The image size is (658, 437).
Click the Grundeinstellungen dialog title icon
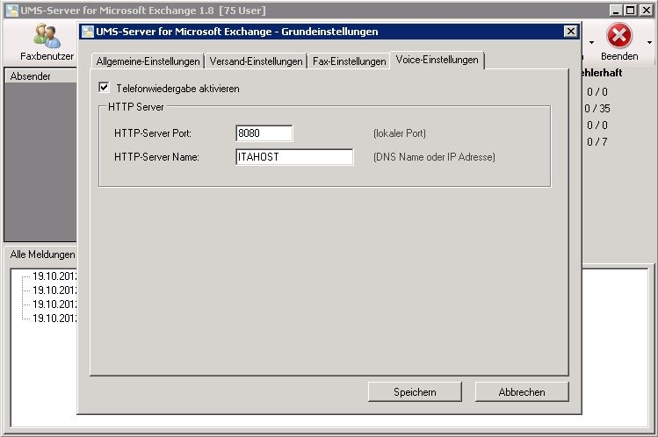pyautogui.click(x=87, y=32)
